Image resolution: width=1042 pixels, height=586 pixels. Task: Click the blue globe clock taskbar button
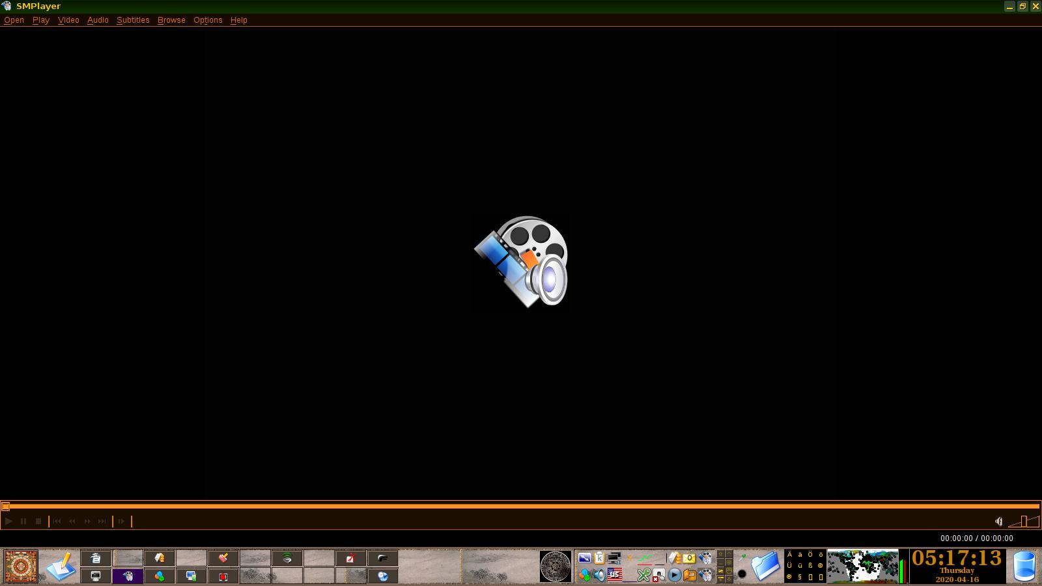[x=383, y=576]
